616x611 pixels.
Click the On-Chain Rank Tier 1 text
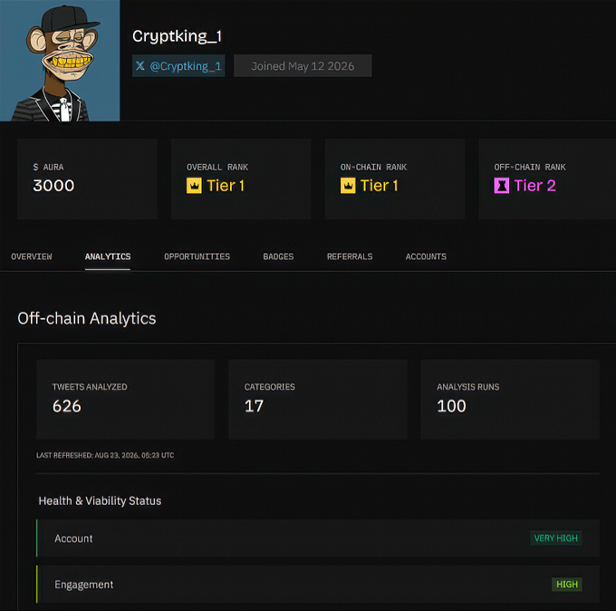pyautogui.click(x=379, y=186)
